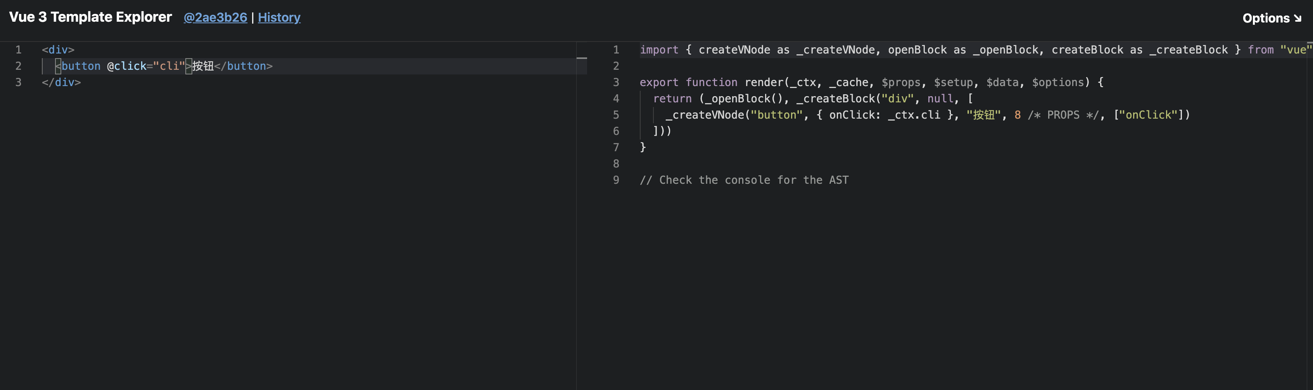Open the History link
The width and height of the screenshot is (1313, 390).
279,17
